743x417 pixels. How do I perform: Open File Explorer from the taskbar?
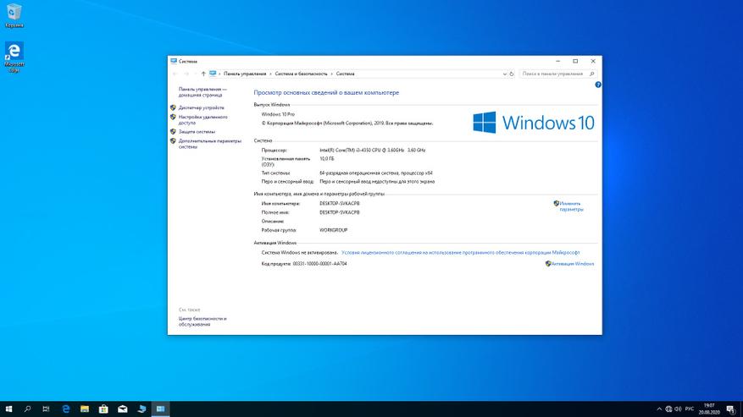click(85, 409)
